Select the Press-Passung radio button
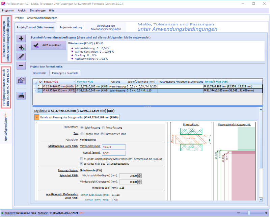This screenshot has height=217, width=270. [103, 128]
